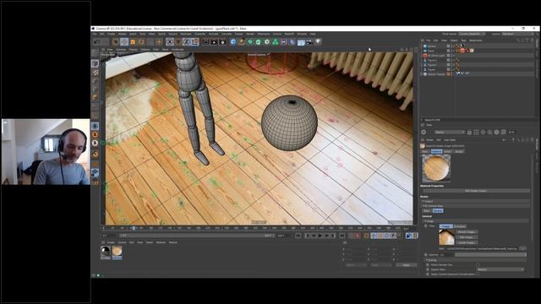
Task: Open the RenderView pass dropdown
Action: pos(450,132)
